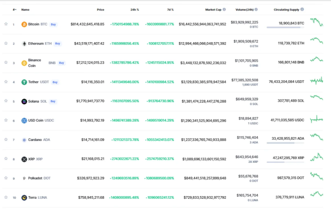331x209 pixels.
Task: Star Bitcoin to add to watchlist
Action: [x=6, y=24]
